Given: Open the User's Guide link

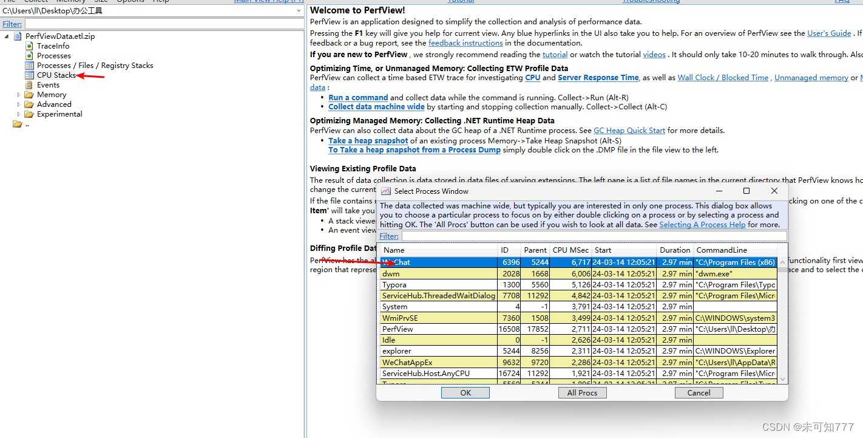Looking at the screenshot, I should [x=829, y=33].
